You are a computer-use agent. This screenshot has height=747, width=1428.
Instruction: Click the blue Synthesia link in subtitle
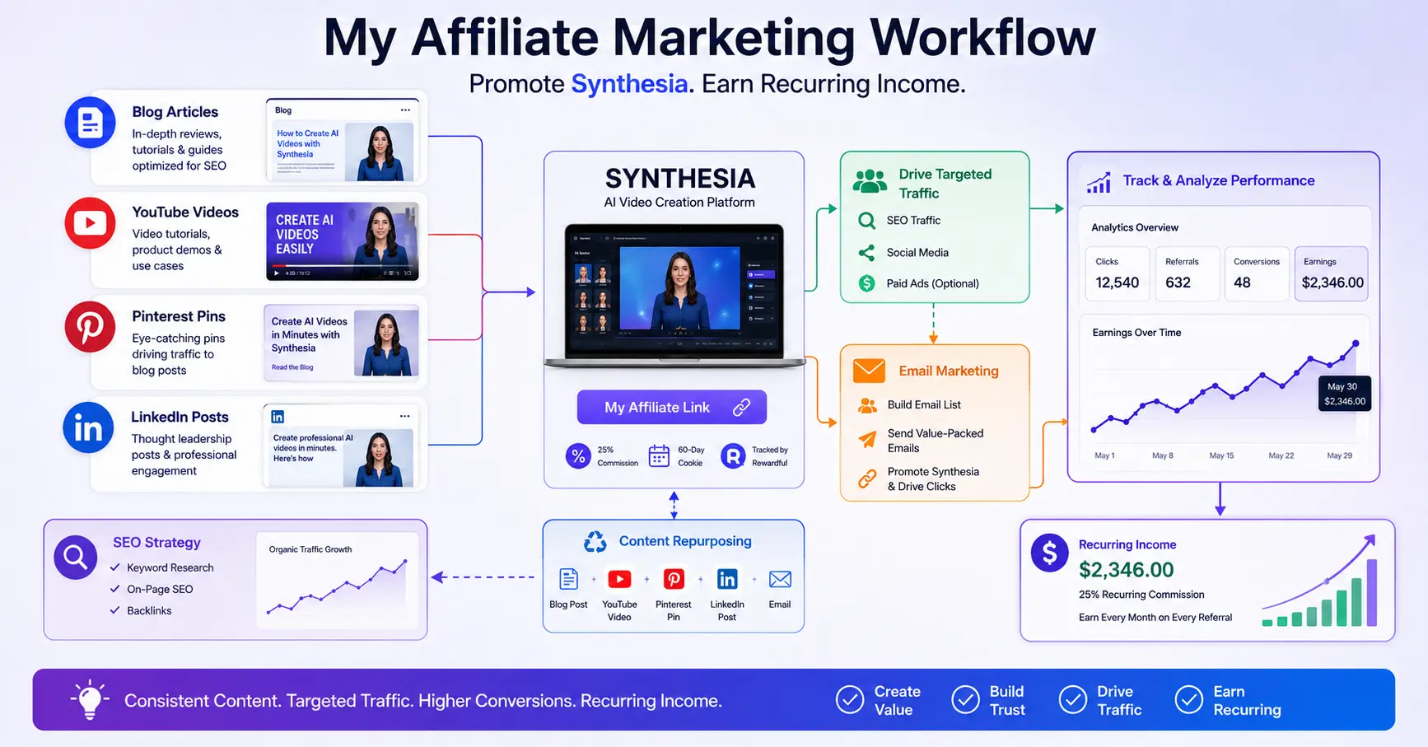pos(629,84)
